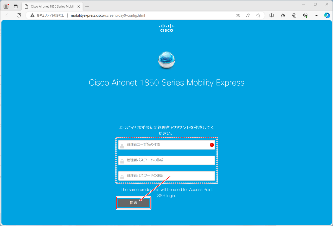Image resolution: width=333 pixels, height=226 pixels.
Task: Click the Cisco Aironet 1850 Series heading
Action: pyautogui.click(x=166, y=83)
